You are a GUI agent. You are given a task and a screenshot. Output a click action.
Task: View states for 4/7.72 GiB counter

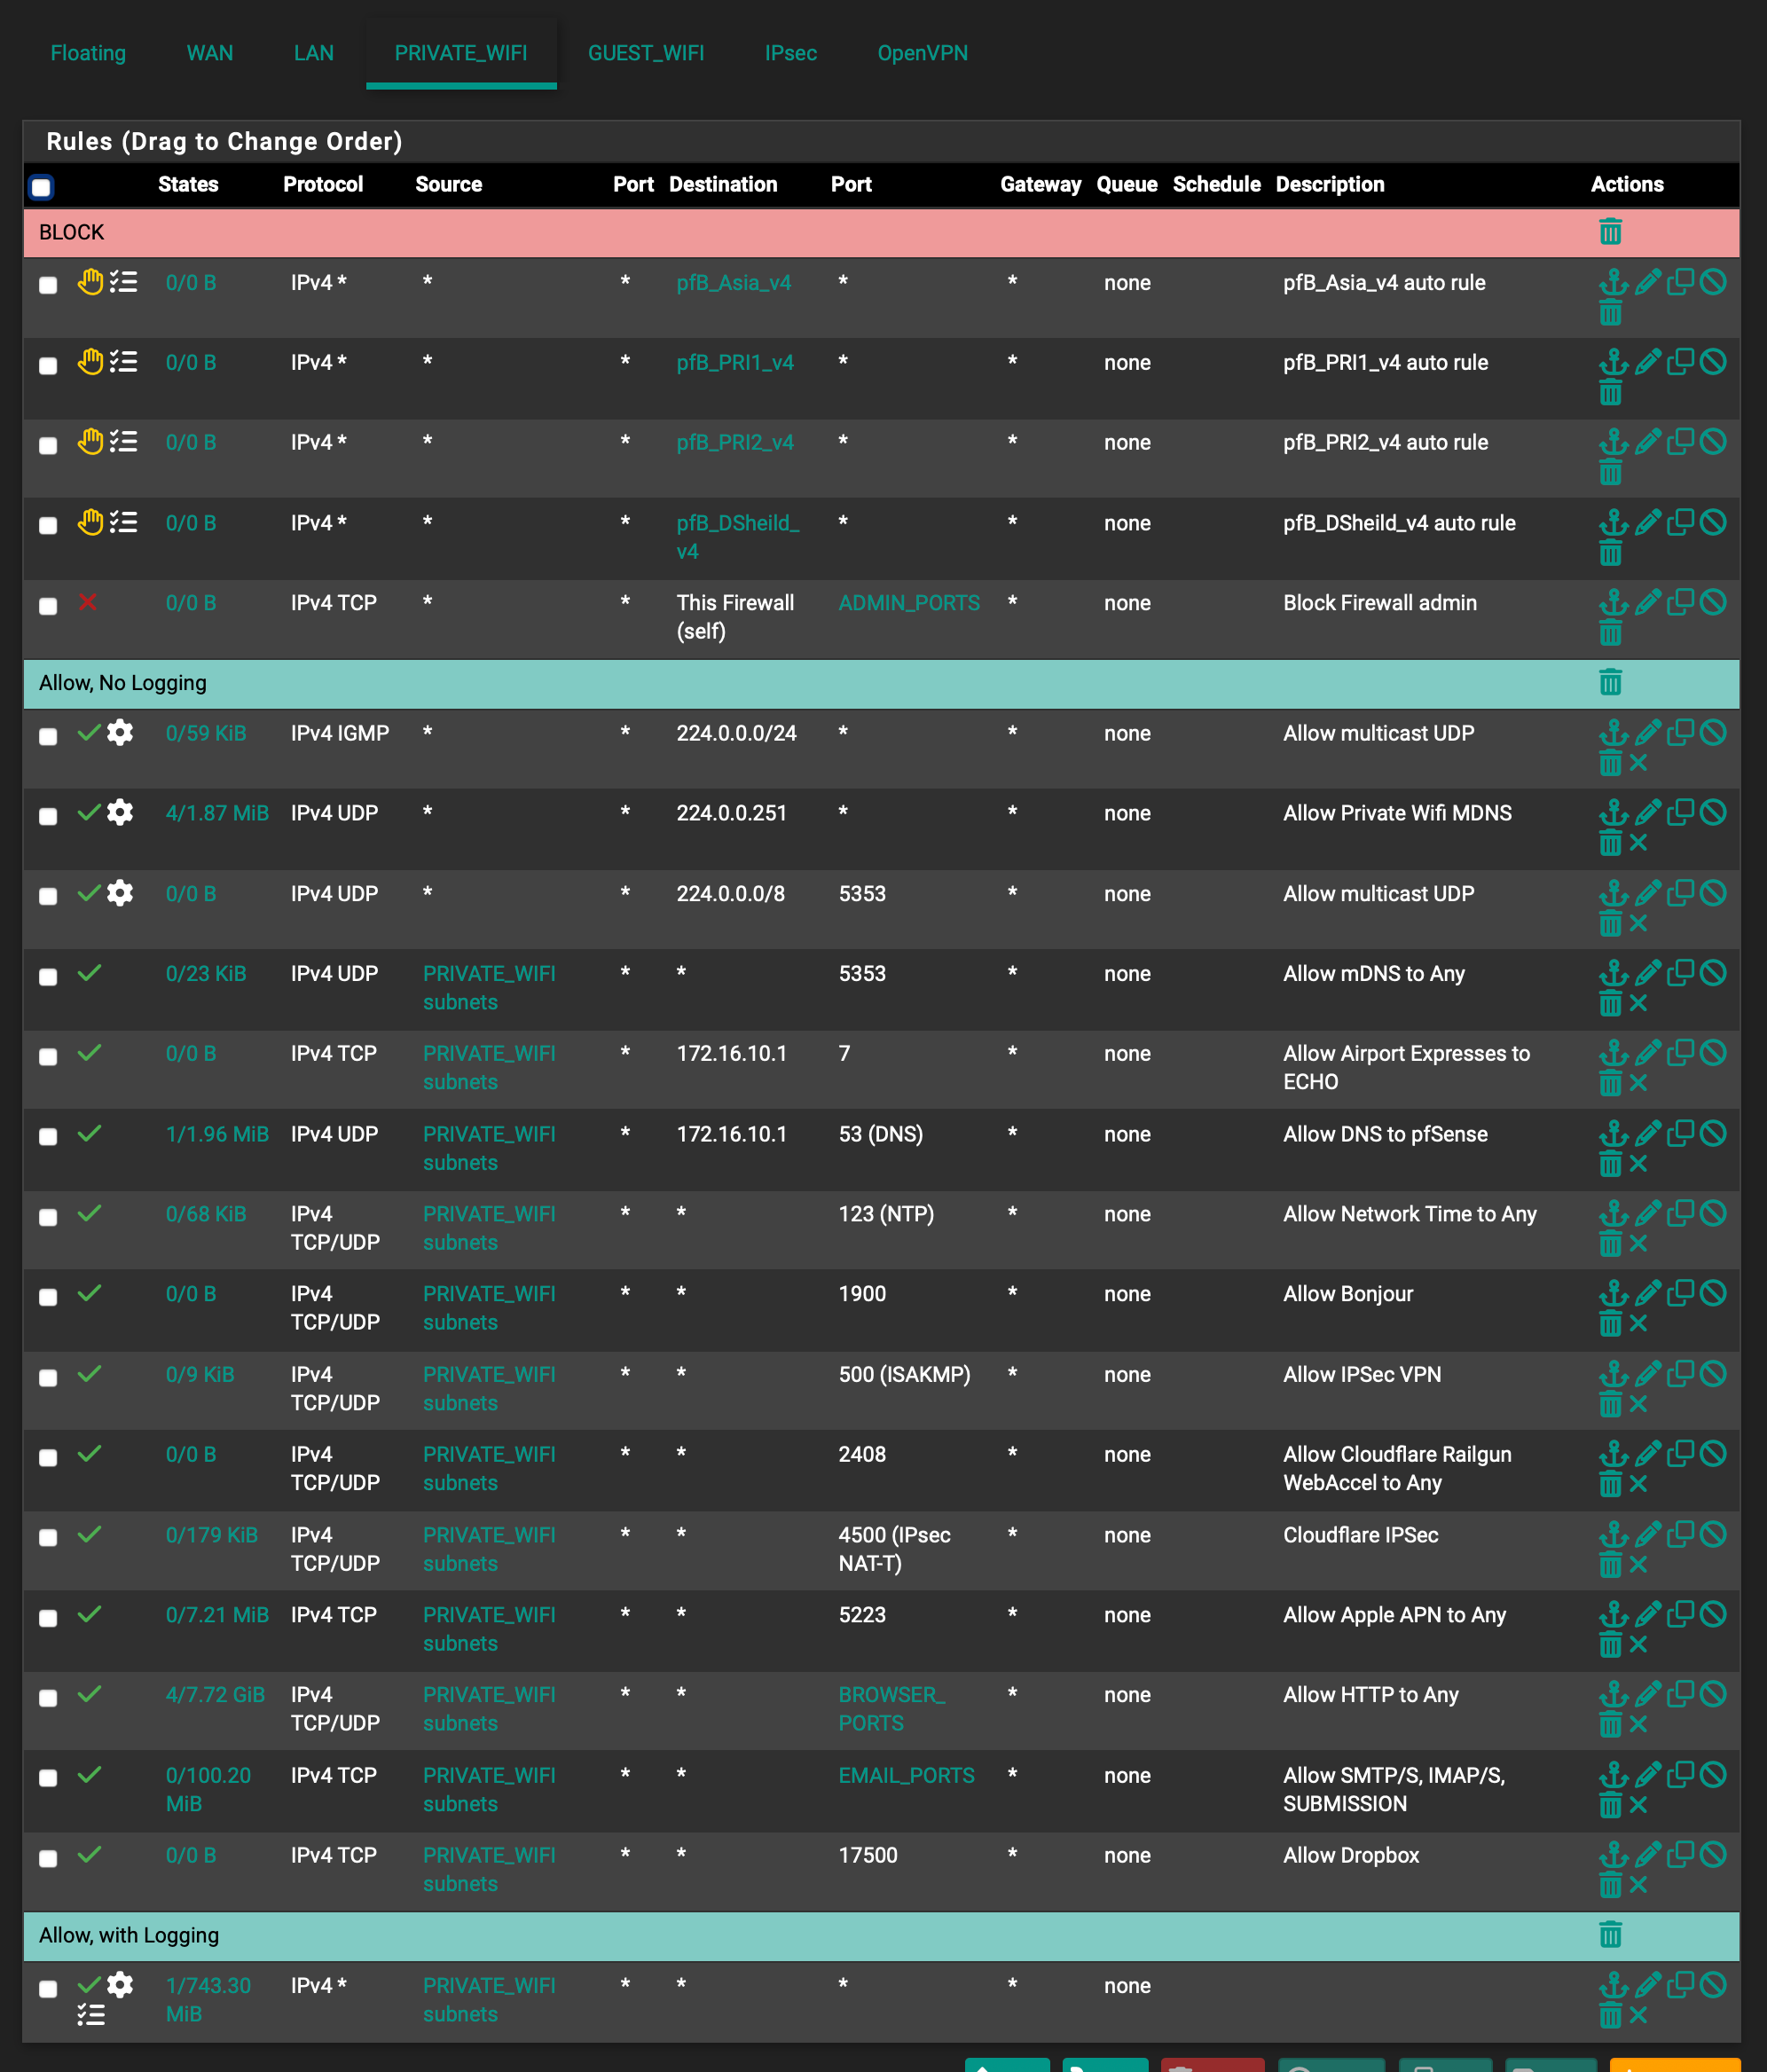215,1695
